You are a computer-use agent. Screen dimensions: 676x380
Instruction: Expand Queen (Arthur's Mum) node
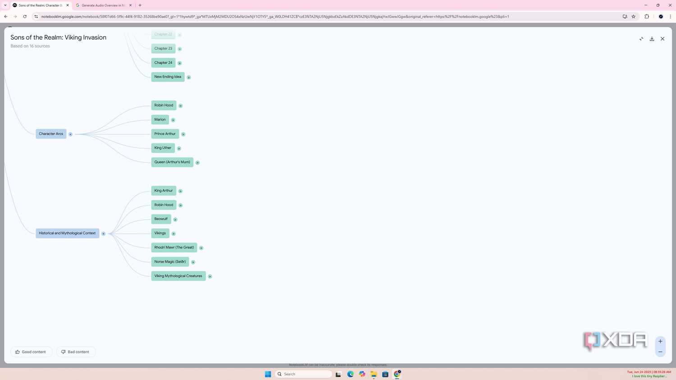tap(197, 163)
